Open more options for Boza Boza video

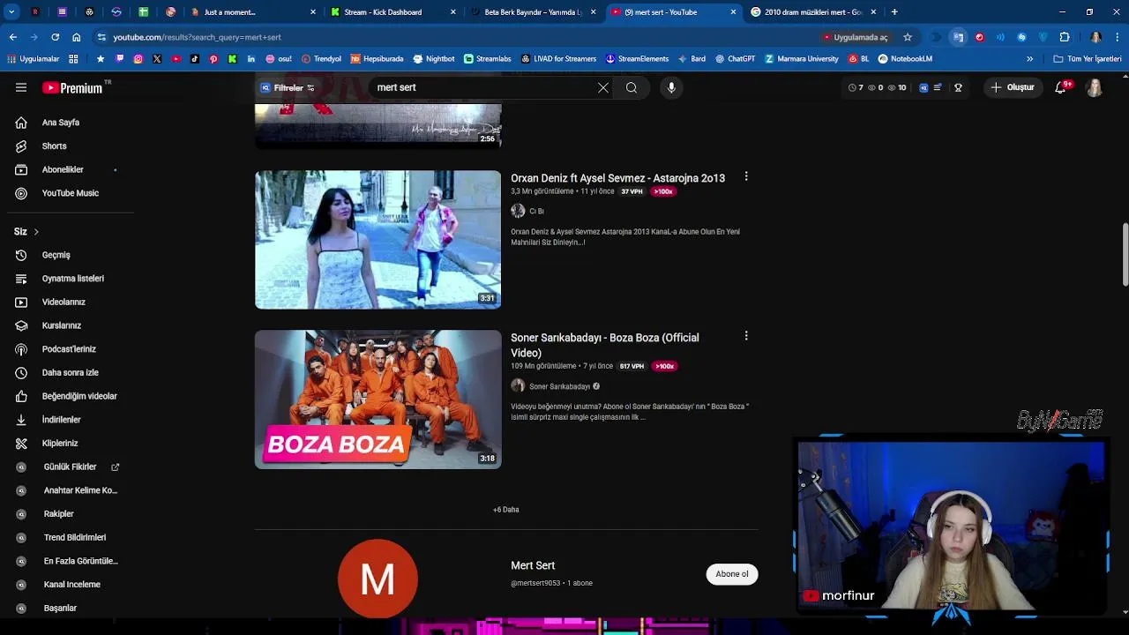click(746, 336)
